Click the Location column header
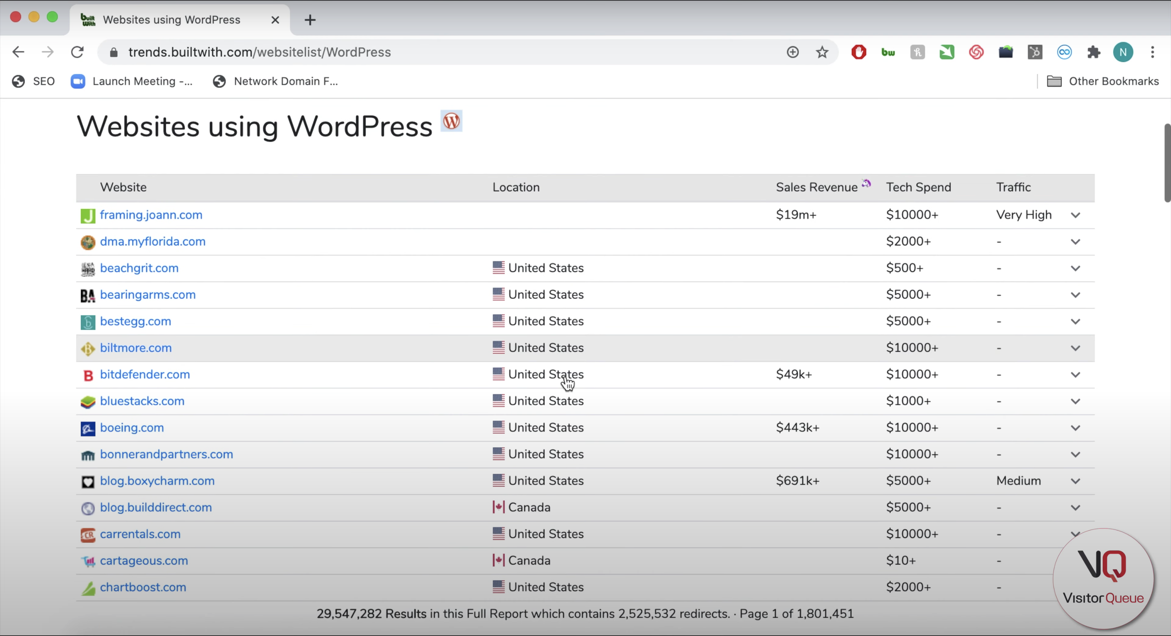Screen dimensions: 1171x636 (516, 188)
